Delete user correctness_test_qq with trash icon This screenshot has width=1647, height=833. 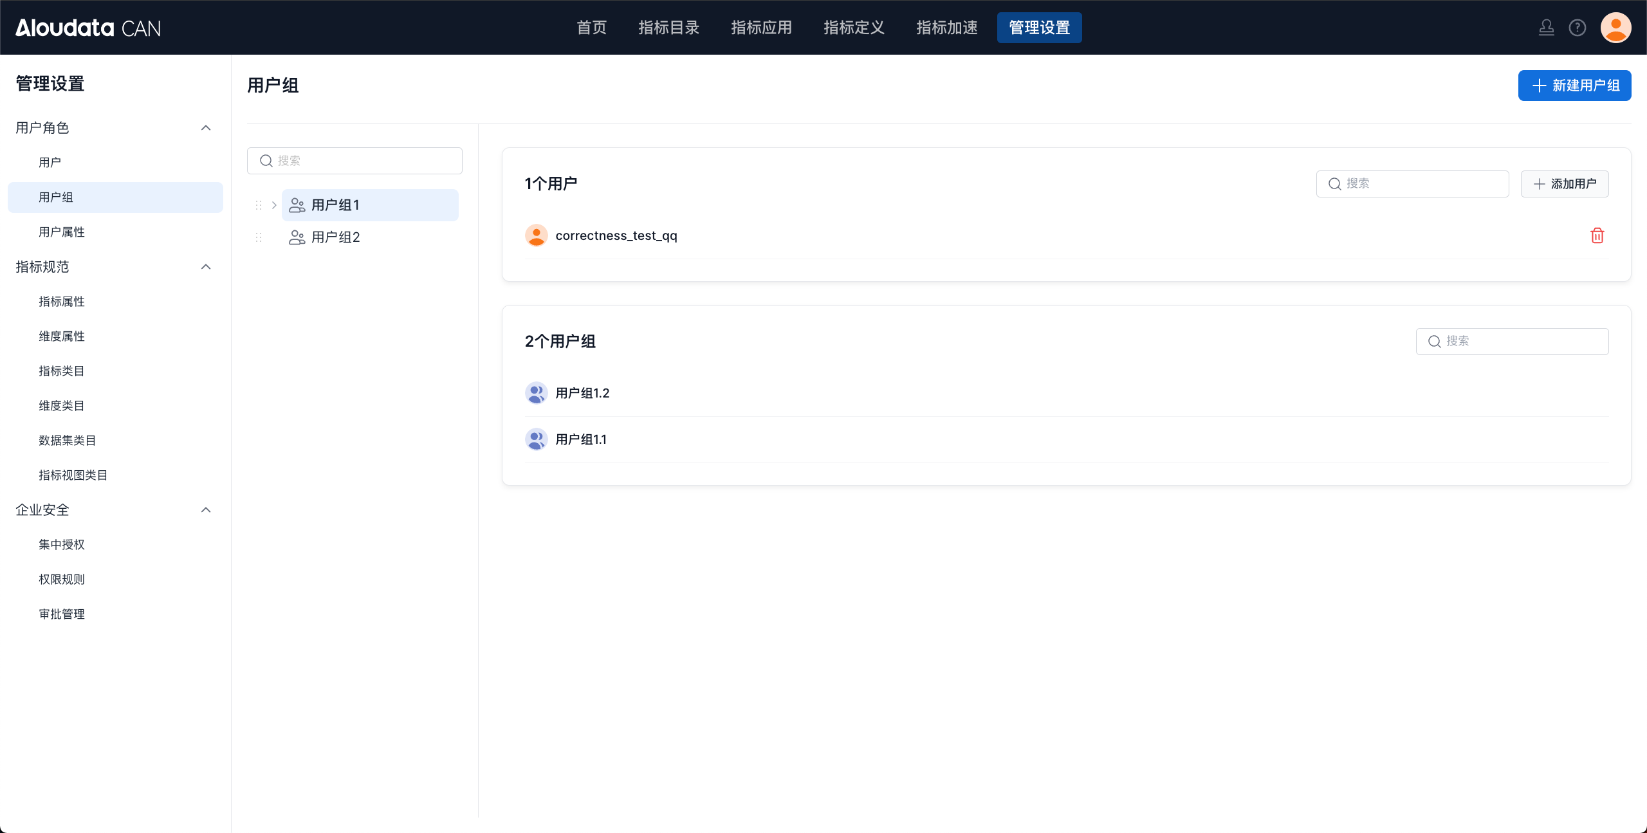pos(1597,235)
